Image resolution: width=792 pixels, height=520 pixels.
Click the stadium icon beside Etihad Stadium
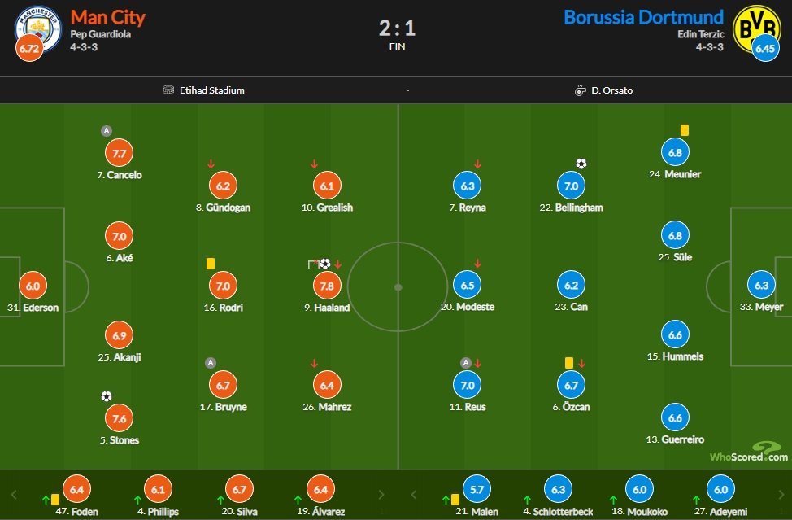pyautogui.click(x=168, y=90)
